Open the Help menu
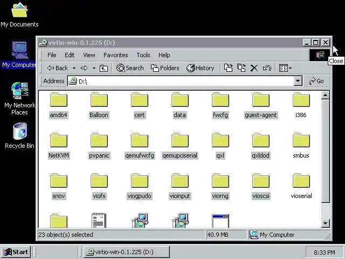The image size is (345, 259). click(x=164, y=55)
